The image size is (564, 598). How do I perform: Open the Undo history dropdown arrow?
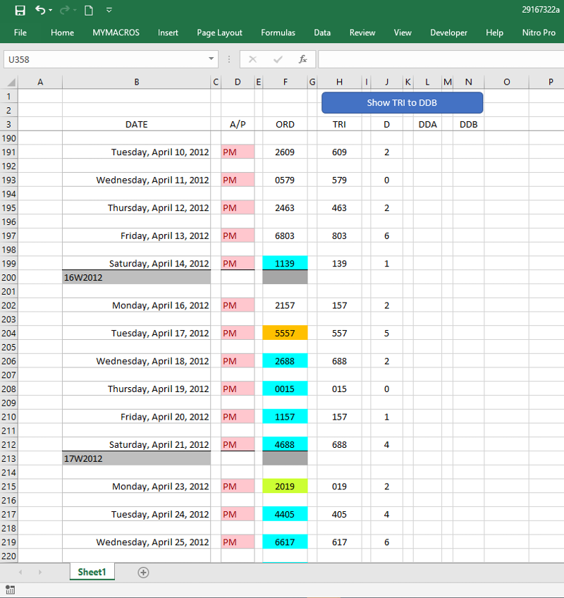click(51, 11)
